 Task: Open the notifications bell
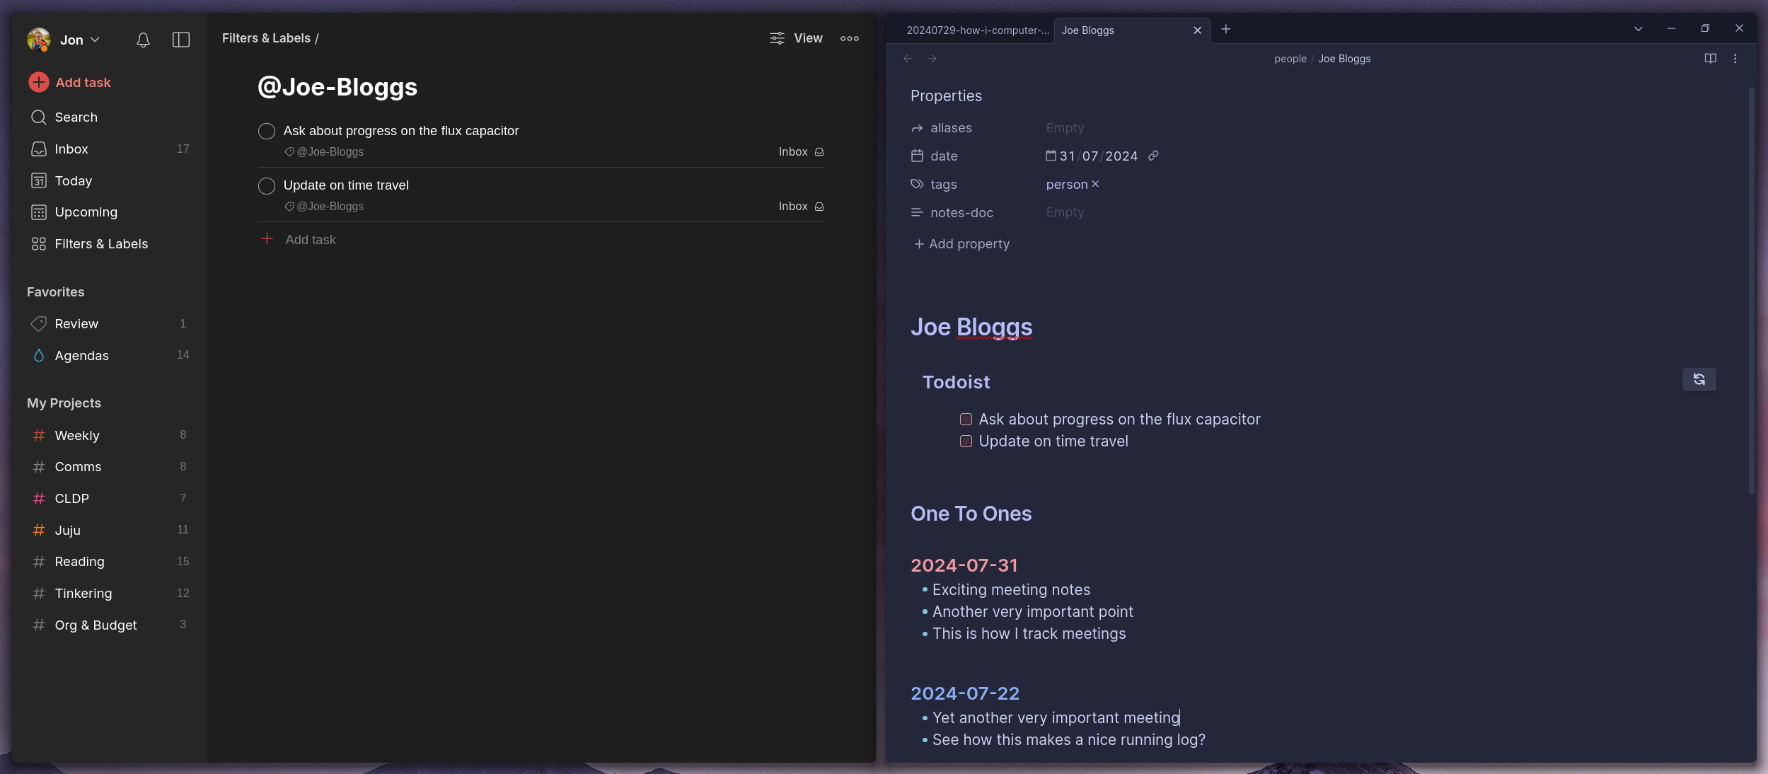click(143, 40)
